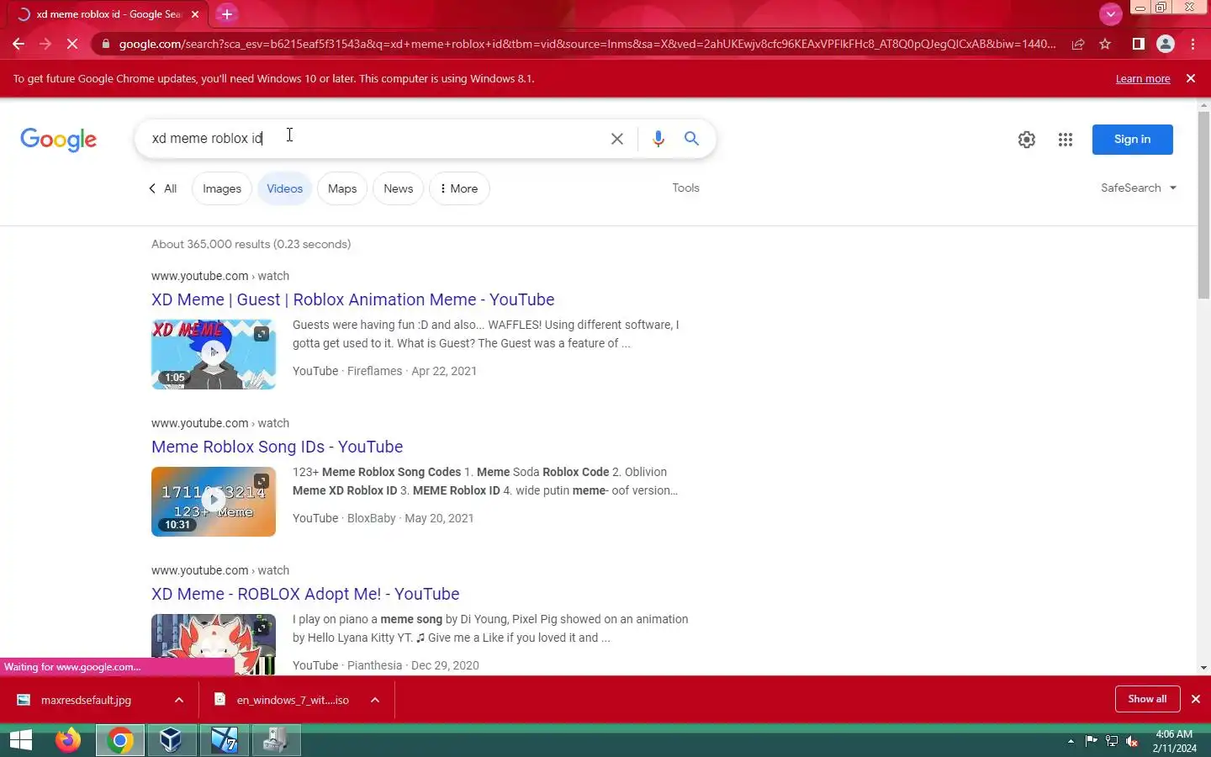Image resolution: width=1211 pixels, height=757 pixels.
Task: Open the Learn more link
Action: coord(1142,78)
